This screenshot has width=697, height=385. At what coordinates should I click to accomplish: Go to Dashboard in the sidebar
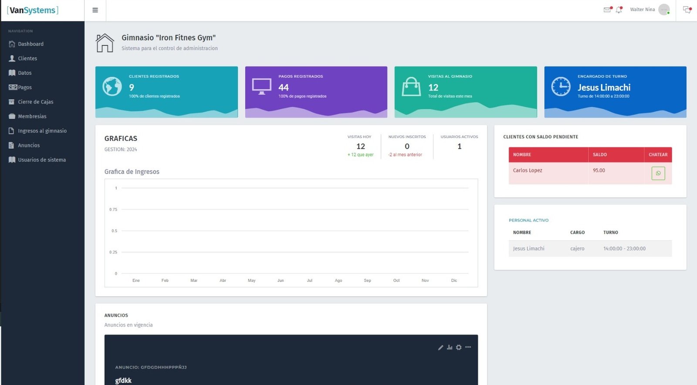tap(30, 44)
